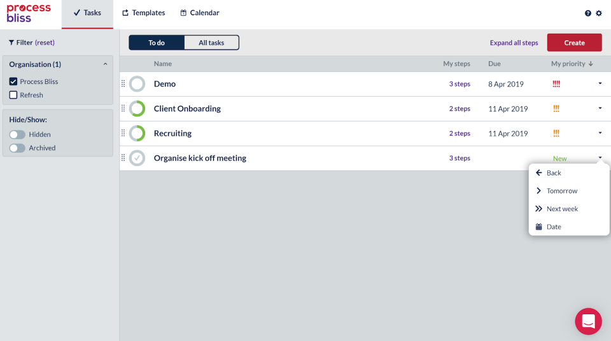Viewport: 611px width, 341px height.
Task: Mark Organise kick off meeting complete
Action: point(137,158)
